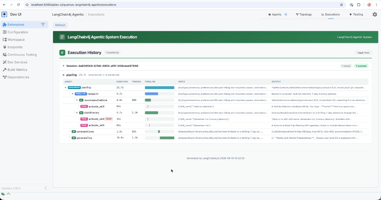Click the 1 run(s) badge
The width and height of the screenshot is (381, 200).
tap(346, 66)
